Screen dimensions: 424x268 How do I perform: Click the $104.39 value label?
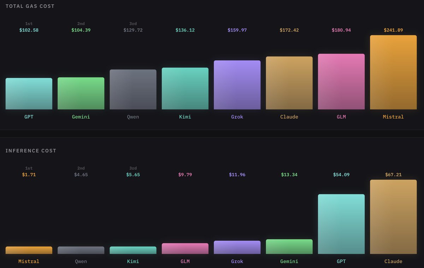point(81,30)
